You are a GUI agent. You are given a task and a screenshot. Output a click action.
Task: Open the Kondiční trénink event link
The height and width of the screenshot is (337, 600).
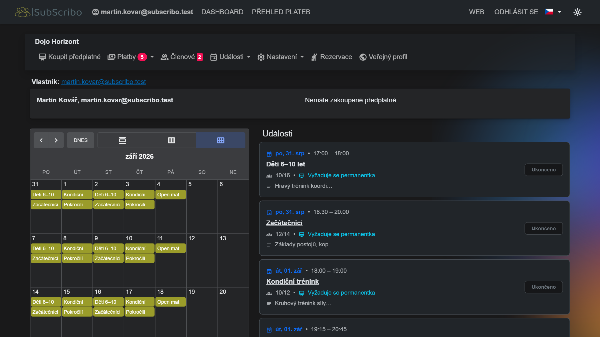pyautogui.click(x=292, y=282)
